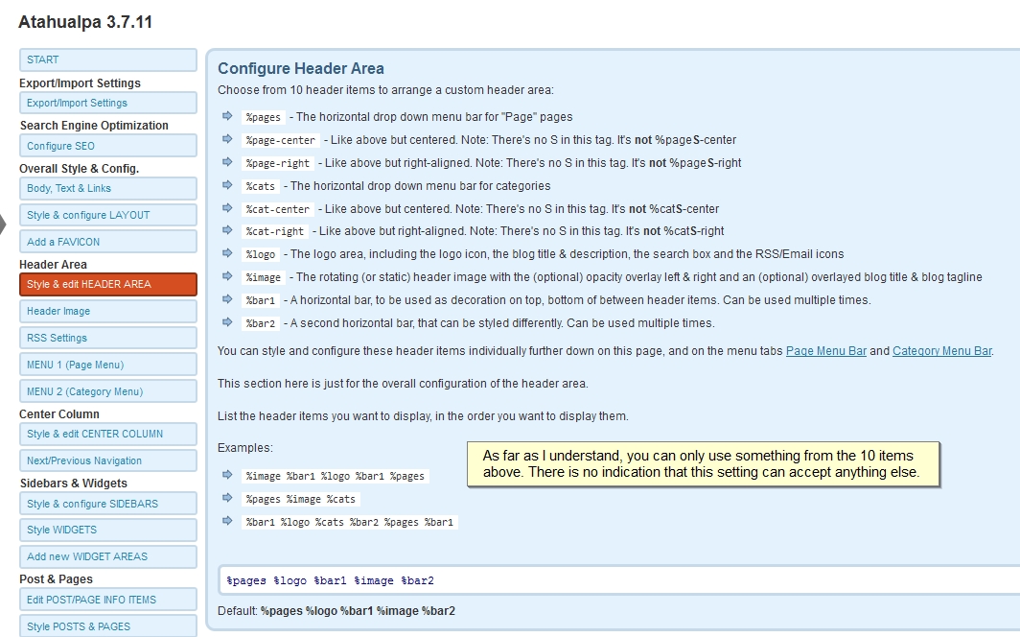Viewport: 1020px width, 637px height.
Task: Click the Configure Header Area heading
Action: pyautogui.click(x=301, y=68)
